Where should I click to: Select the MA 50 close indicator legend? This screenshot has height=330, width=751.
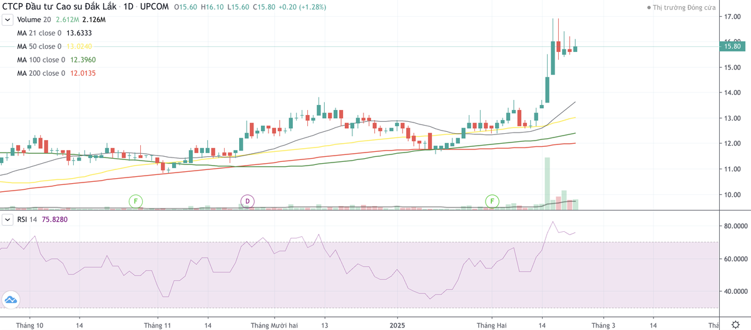(x=39, y=47)
